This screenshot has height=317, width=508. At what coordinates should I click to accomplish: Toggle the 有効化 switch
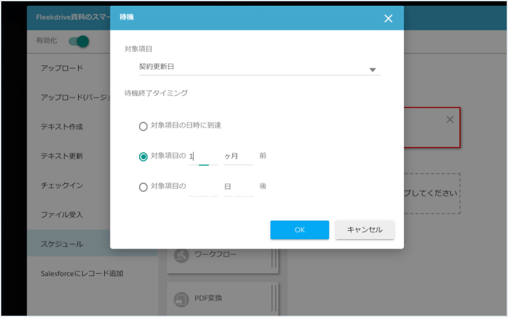79,41
